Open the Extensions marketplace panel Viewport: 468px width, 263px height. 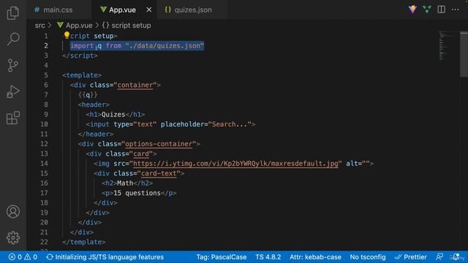(x=13, y=118)
